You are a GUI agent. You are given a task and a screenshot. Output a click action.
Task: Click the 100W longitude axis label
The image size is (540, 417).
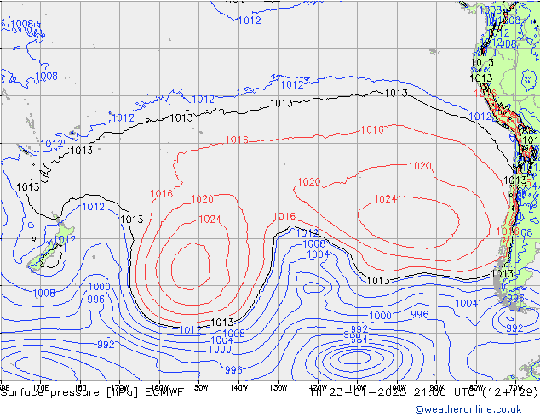(x=397, y=387)
